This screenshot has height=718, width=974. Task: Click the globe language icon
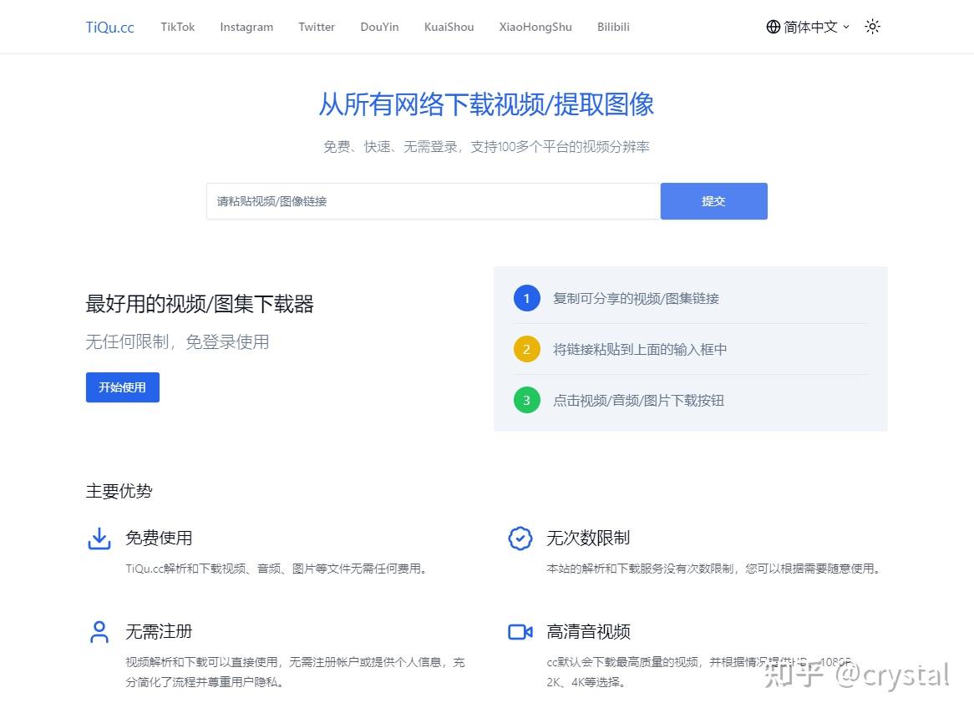point(774,27)
